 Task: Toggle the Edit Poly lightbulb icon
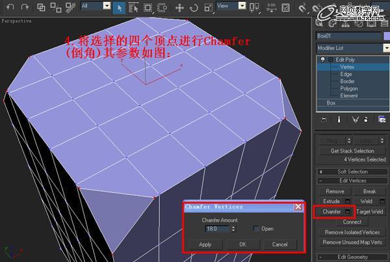coord(322,60)
